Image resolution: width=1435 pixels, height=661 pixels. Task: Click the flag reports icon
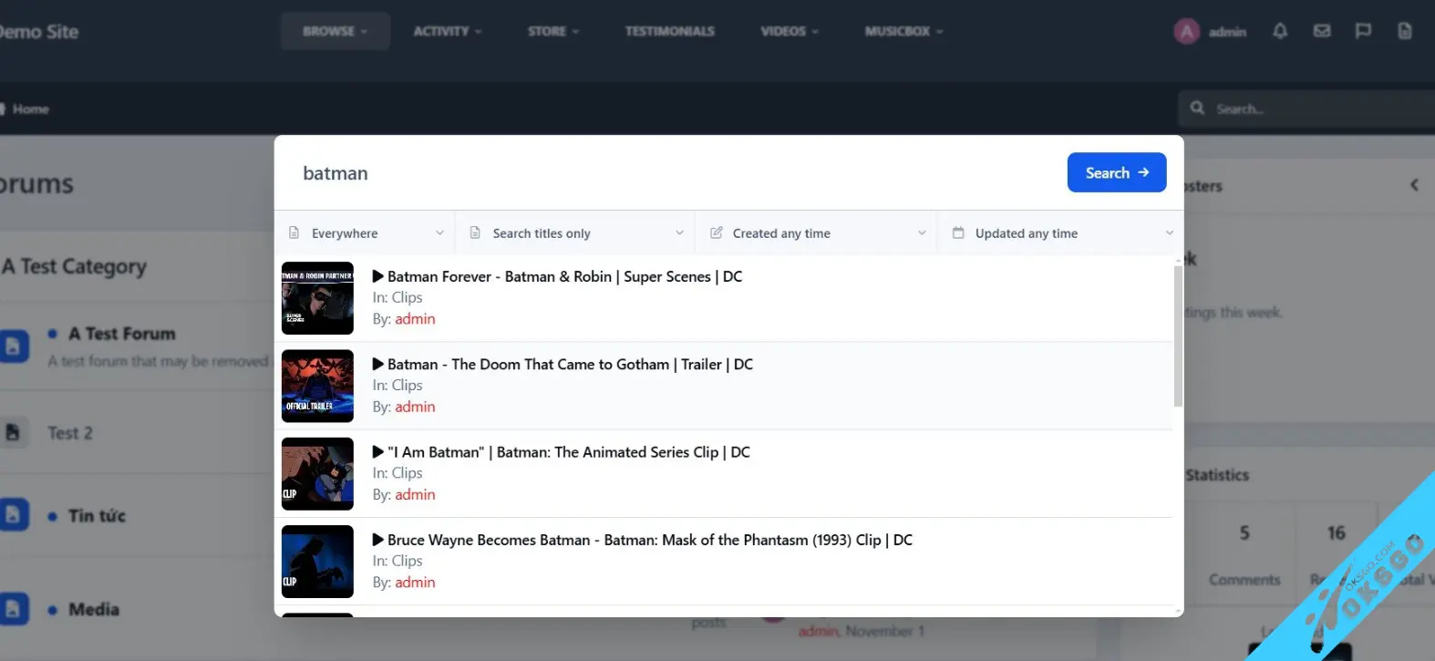click(x=1363, y=31)
